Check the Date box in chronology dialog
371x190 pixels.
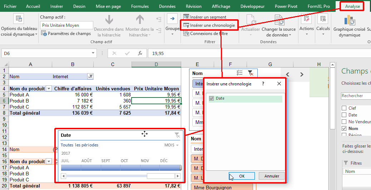pyautogui.click(x=212, y=99)
